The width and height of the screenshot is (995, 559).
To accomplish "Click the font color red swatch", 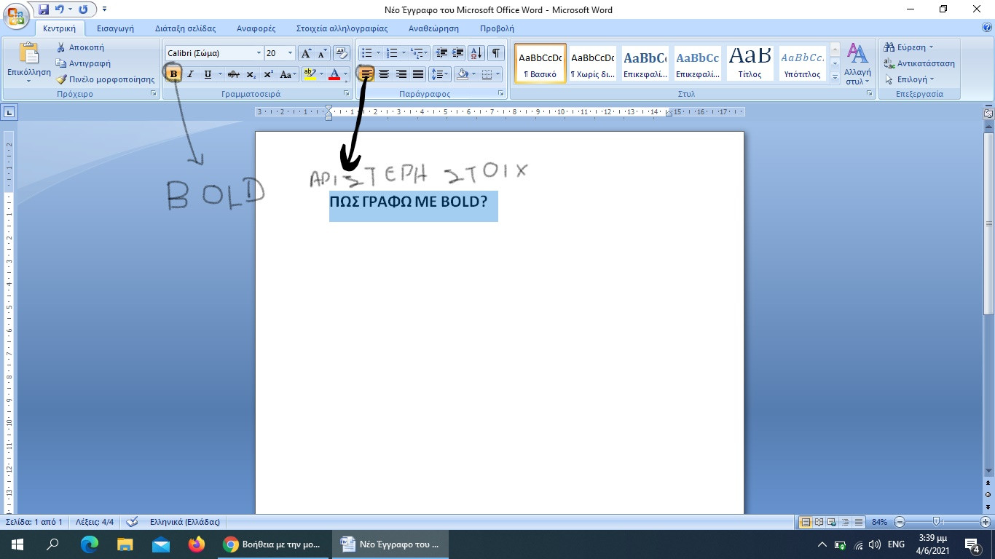I will click(334, 74).
